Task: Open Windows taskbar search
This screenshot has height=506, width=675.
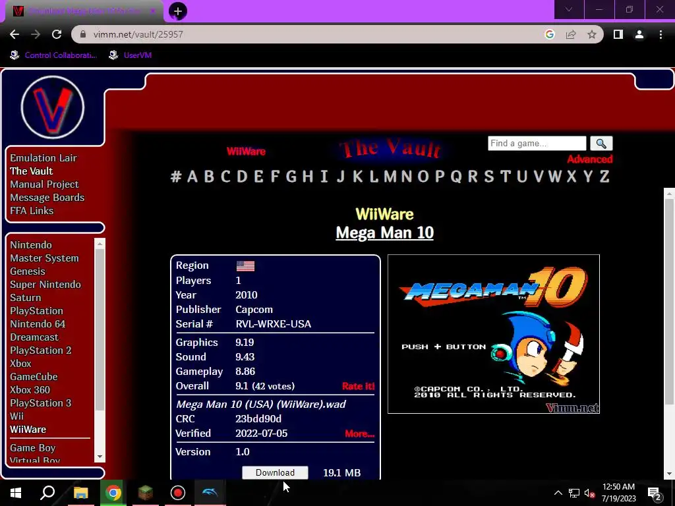Action: pyautogui.click(x=47, y=493)
